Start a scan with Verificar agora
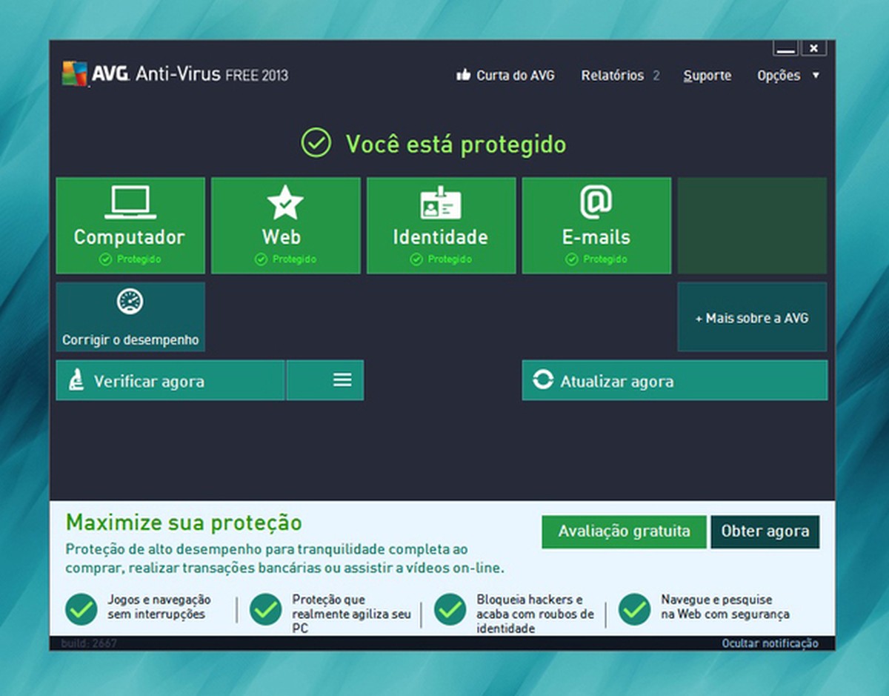The image size is (889, 696). click(x=170, y=380)
